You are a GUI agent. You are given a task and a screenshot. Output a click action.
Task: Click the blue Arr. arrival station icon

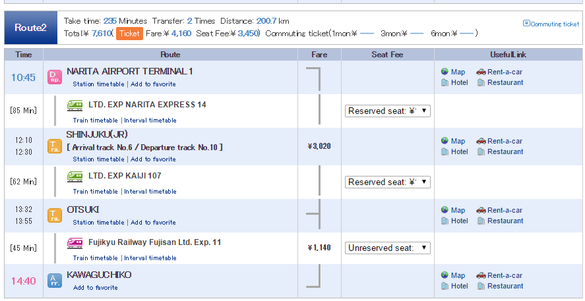click(x=55, y=281)
